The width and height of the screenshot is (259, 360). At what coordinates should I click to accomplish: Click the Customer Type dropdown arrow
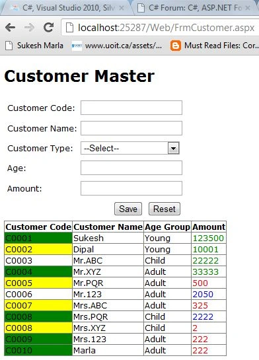tap(173, 149)
